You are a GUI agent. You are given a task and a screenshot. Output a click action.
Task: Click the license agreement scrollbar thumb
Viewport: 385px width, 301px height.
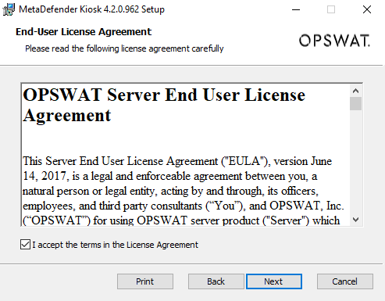coord(355,104)
